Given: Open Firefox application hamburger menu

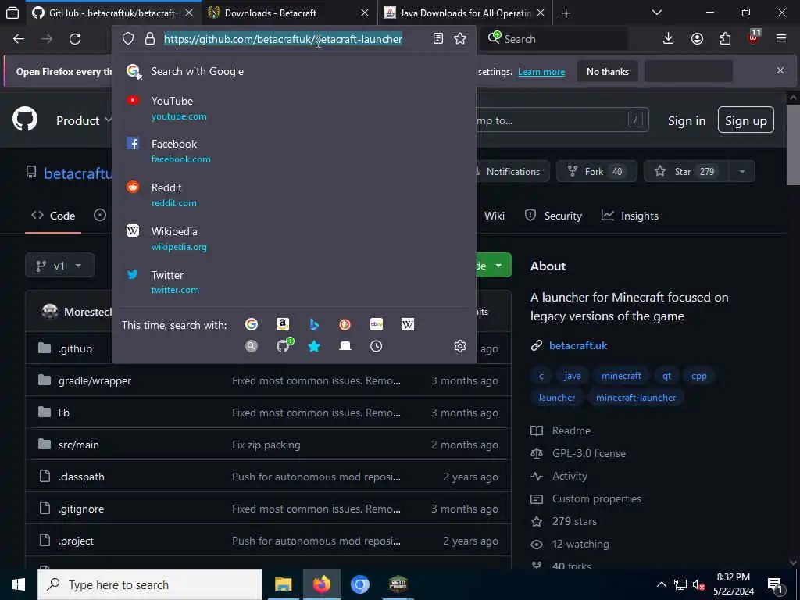Looking at the screenshot, I should point(781,39).
